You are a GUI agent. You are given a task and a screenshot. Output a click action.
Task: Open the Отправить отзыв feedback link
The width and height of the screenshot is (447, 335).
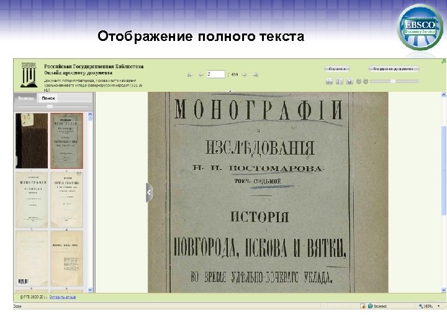(63, 297)
